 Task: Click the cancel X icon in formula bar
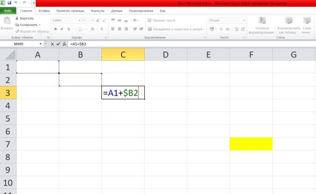pos(52,44)
